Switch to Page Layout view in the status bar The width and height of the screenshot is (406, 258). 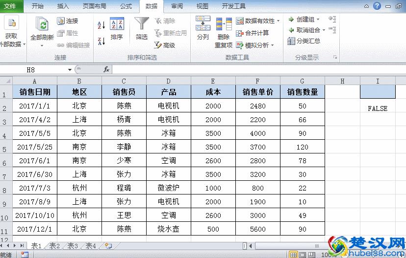click(x=303, y=255)
